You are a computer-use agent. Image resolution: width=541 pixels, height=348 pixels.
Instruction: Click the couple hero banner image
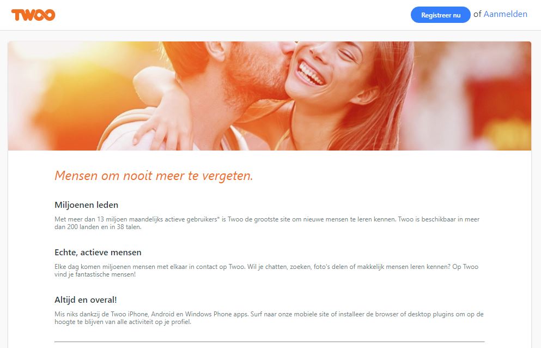pyautogui.click(x=270, y=95)
